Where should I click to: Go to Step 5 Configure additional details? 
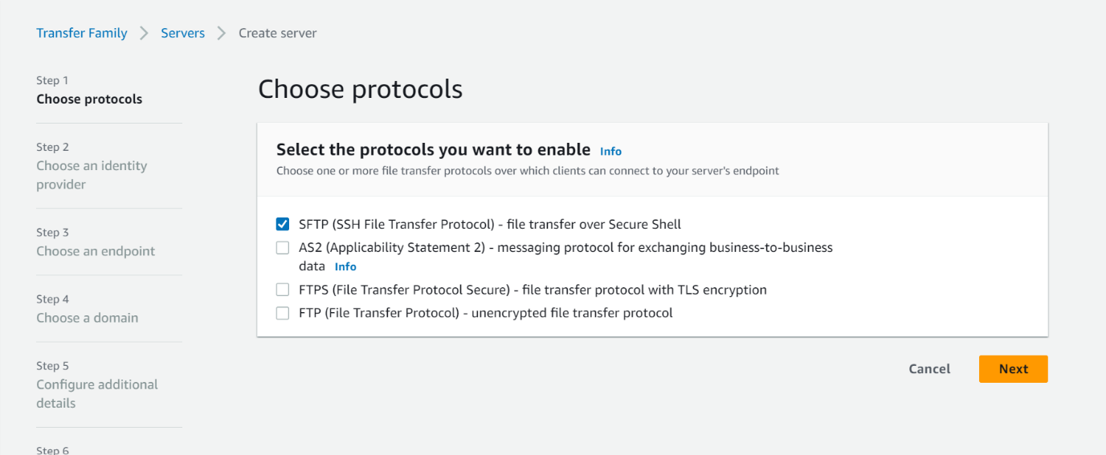96,393
